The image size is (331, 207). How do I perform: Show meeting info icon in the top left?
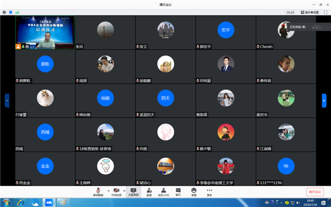click(4, 12)
